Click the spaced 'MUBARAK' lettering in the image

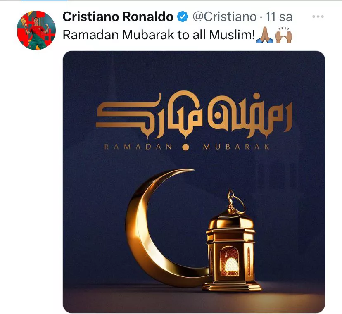pos(236,147)
